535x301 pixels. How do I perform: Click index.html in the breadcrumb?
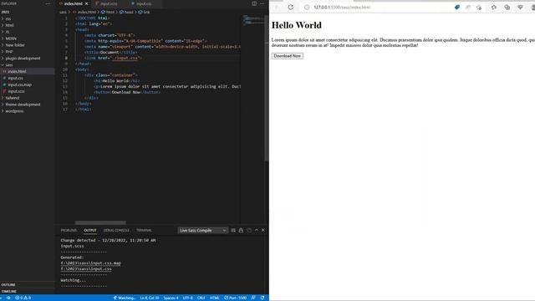(84, 12)
